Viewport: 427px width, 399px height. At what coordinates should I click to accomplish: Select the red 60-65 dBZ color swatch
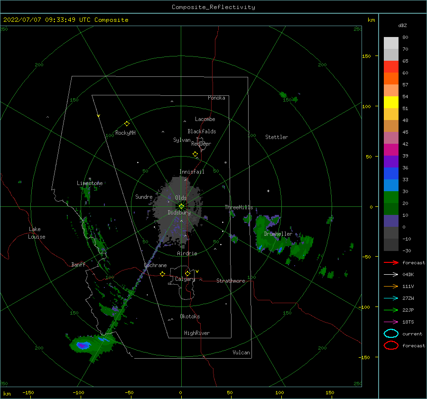[391, 67]
